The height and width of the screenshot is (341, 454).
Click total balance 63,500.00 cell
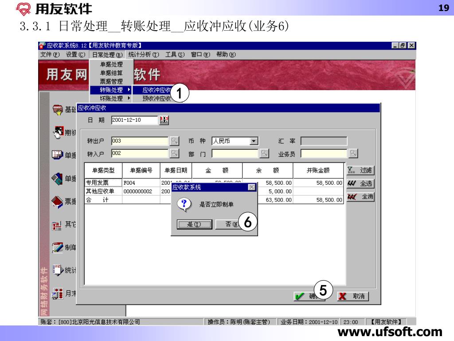275,200
